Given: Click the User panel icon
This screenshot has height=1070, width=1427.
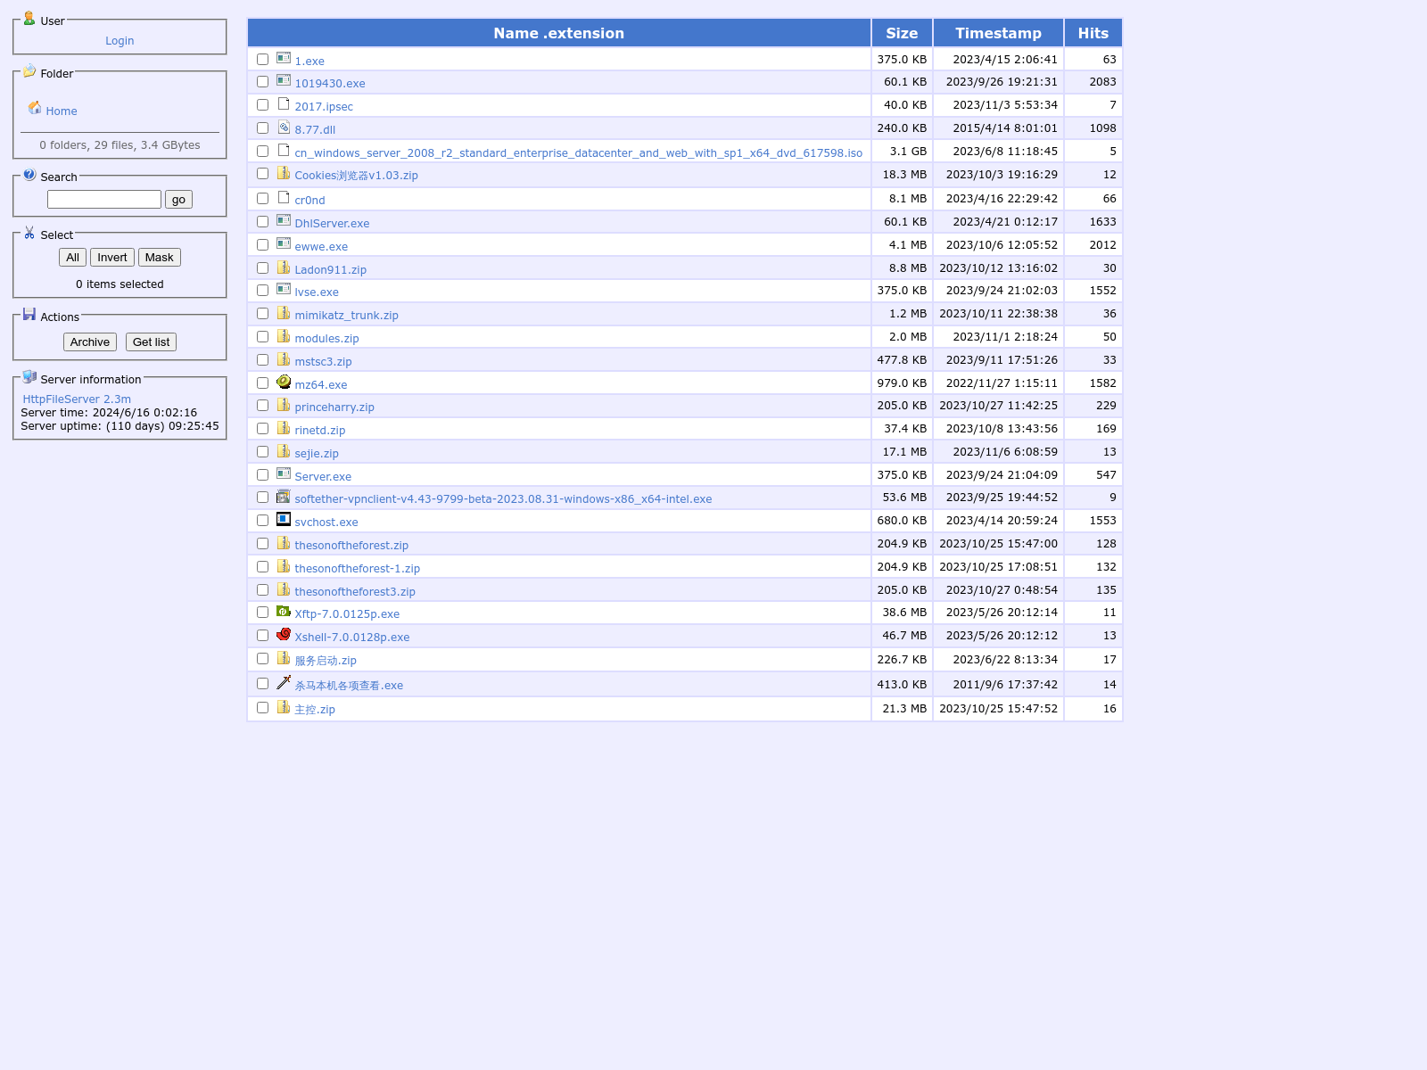Looking at the screenshot, I should [x=29, y=18].
